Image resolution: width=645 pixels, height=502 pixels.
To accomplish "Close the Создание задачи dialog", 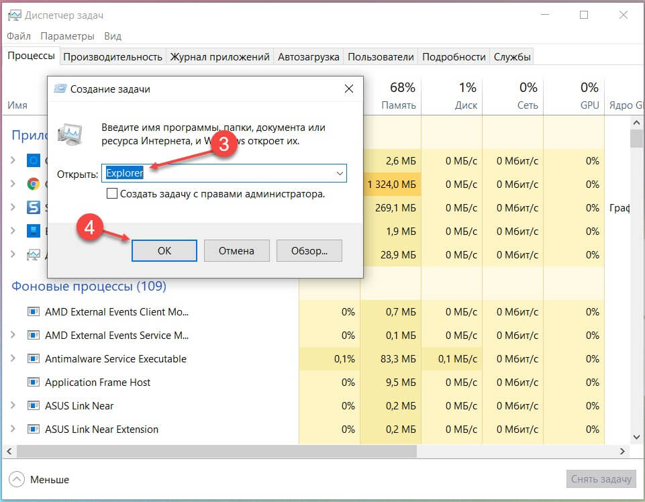I will tap(349, 89).
